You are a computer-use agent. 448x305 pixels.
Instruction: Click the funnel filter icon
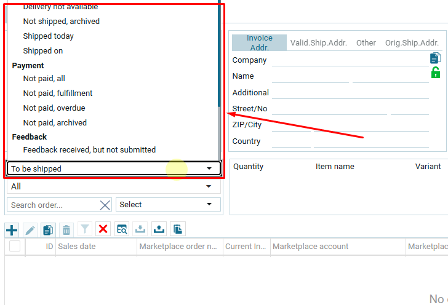click(85, 229)
